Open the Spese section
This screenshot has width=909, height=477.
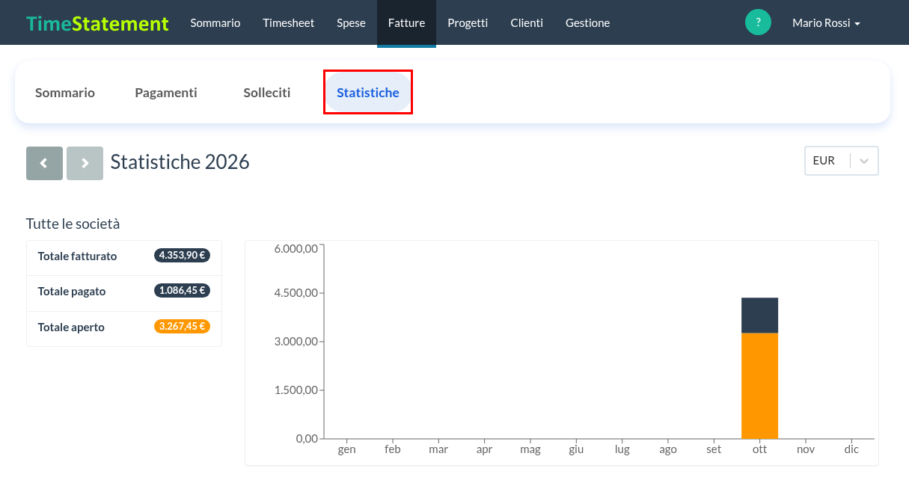click(x=351, y=22)
